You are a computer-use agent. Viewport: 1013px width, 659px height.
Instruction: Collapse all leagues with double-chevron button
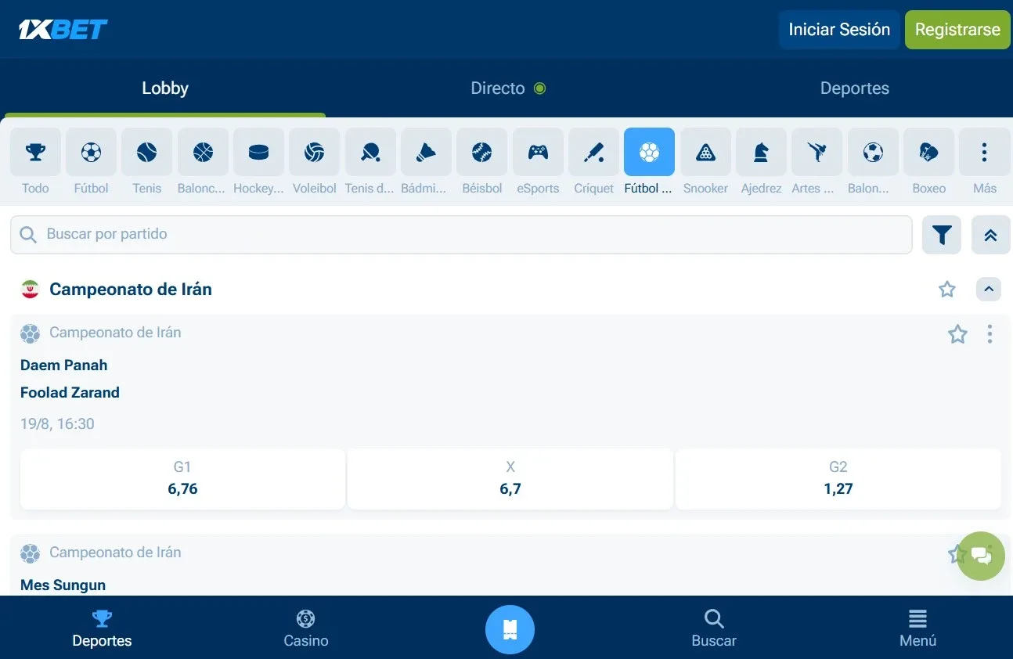(x=991, y=235)
